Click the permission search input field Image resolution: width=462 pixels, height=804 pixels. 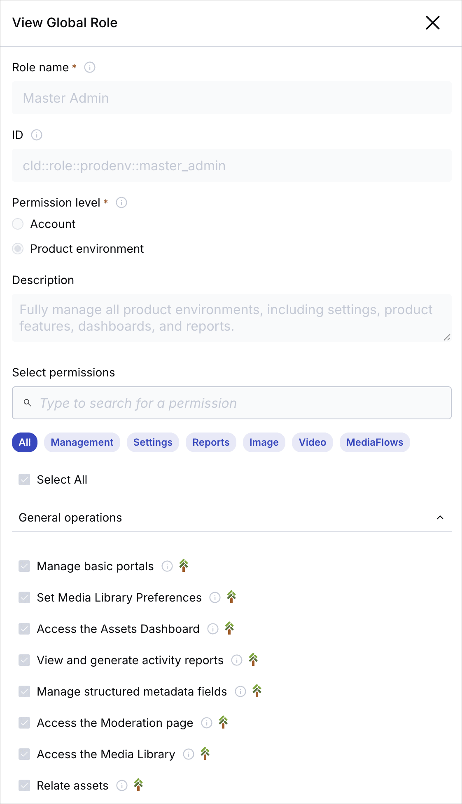239,403
